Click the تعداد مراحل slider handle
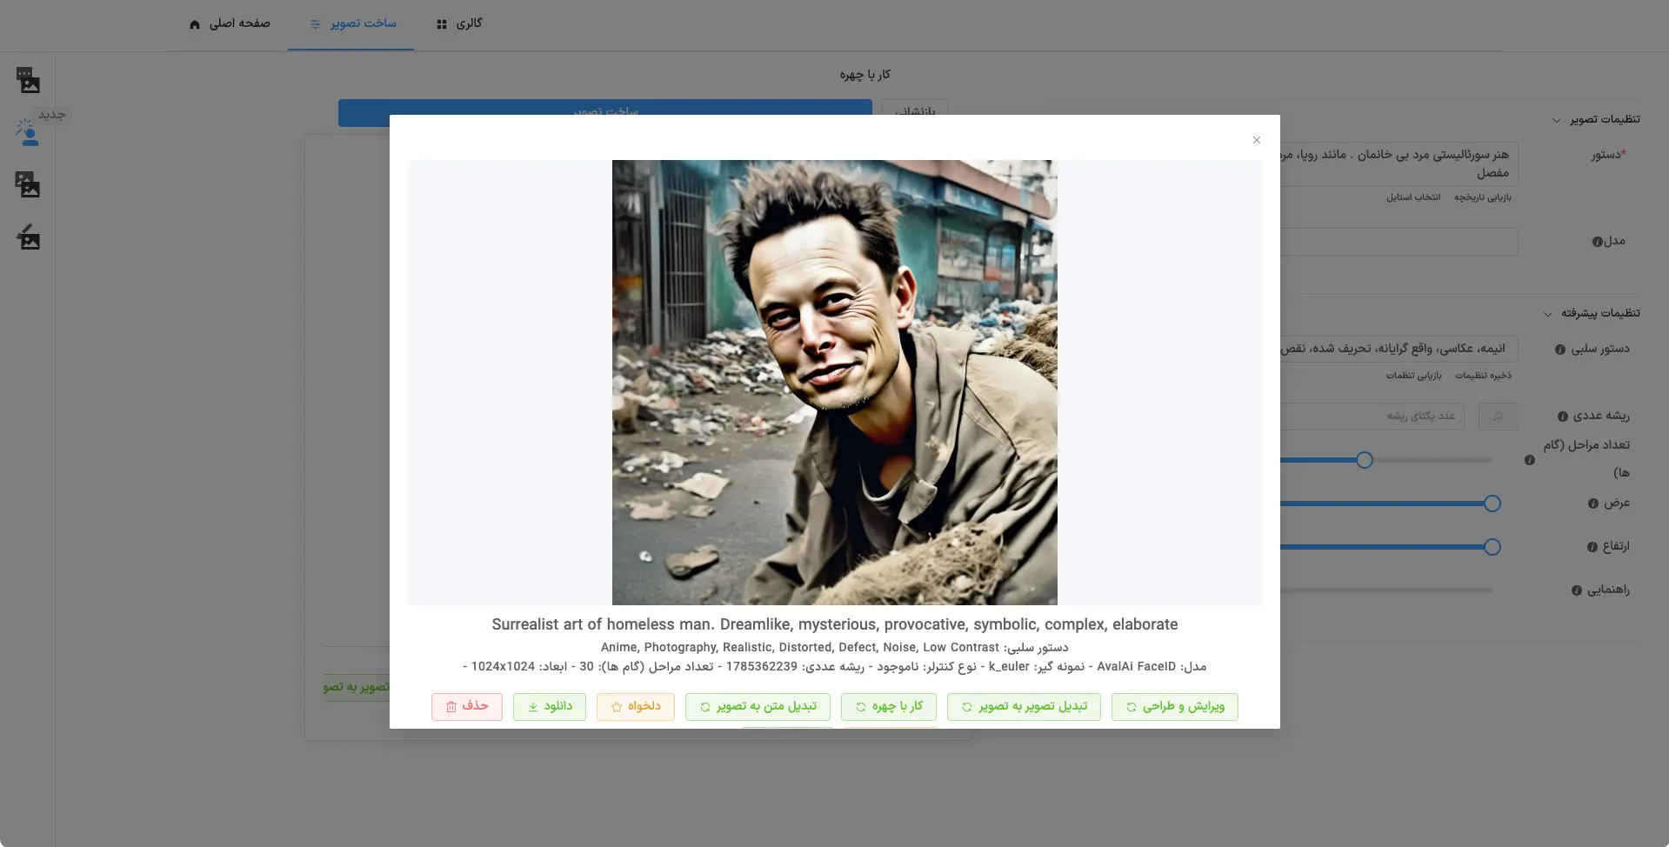 (x=1365, y=460)
